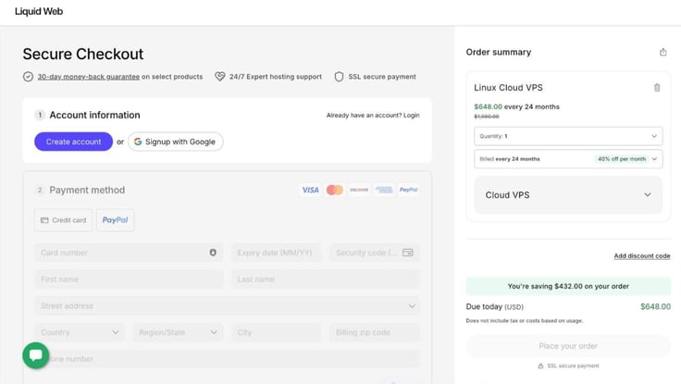
Task: Open the Quantity dropdown
Action: pyautogui.click(x=568, y=136)
